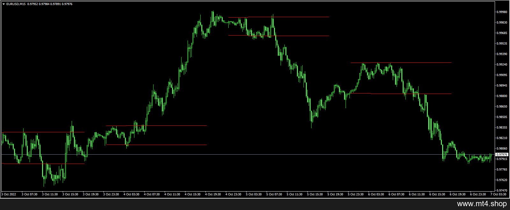Click price axis label 0.98945
The height and width of the screenshot is (210, 510).
coord(502,86)
